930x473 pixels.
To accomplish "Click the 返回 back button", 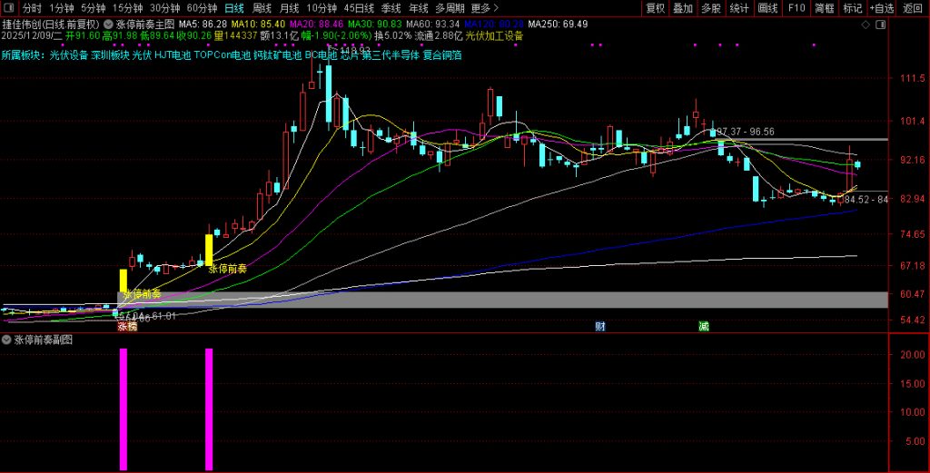I will coord(913,8).
